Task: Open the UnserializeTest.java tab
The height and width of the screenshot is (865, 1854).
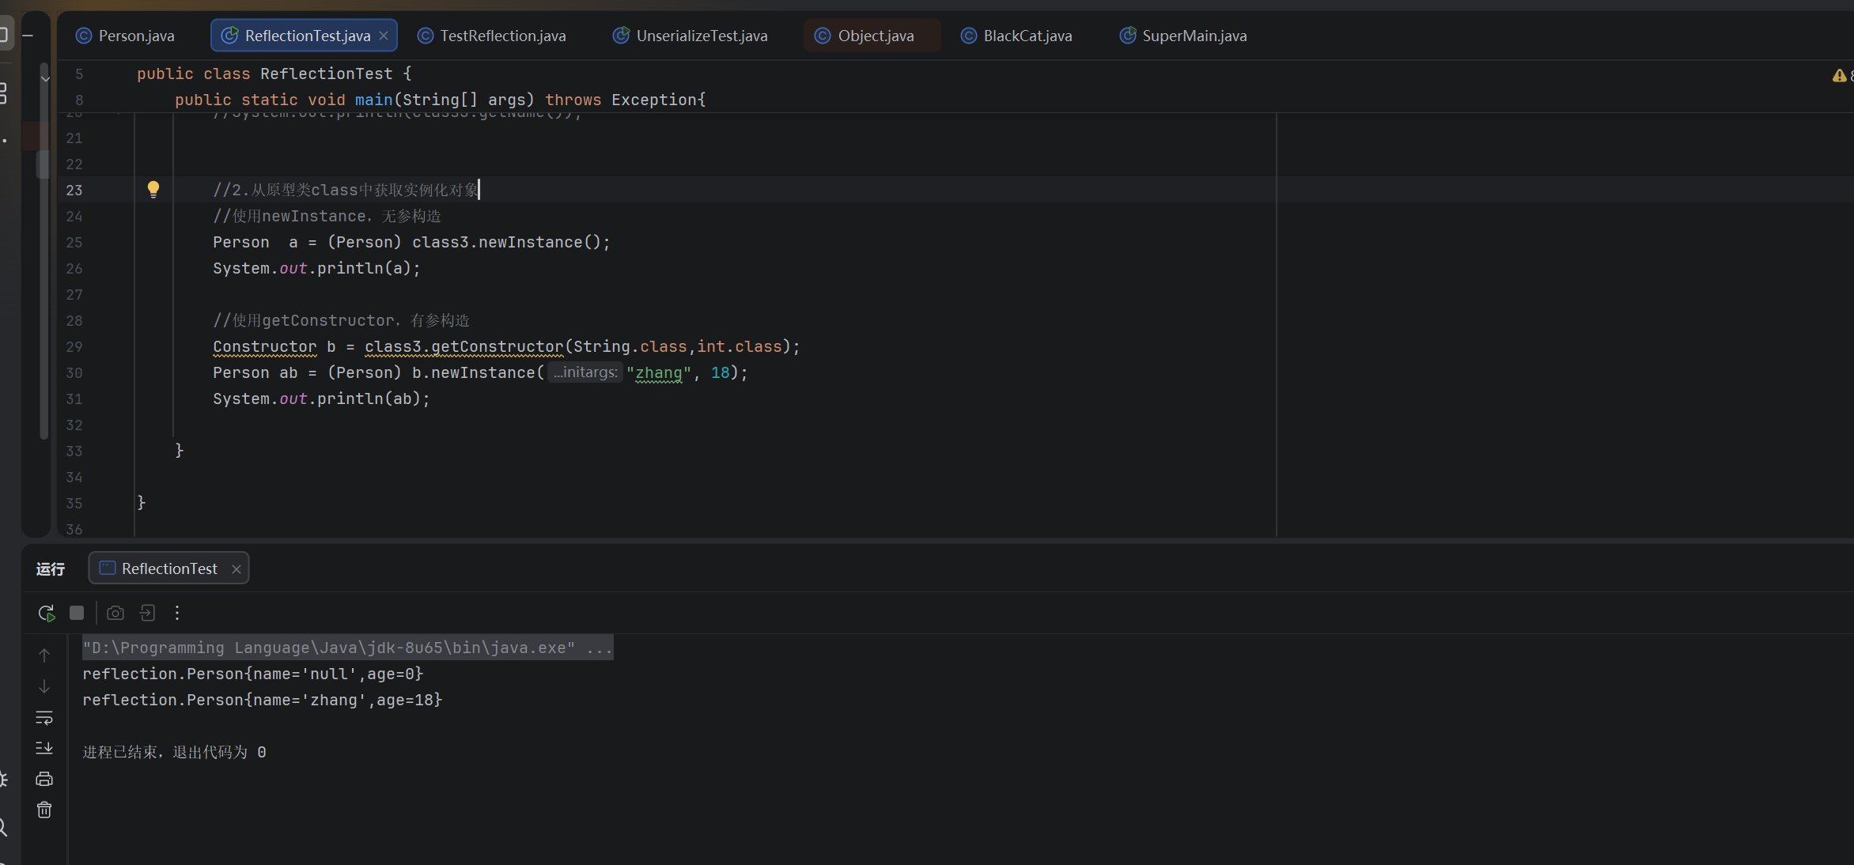Action: point(691,36)
